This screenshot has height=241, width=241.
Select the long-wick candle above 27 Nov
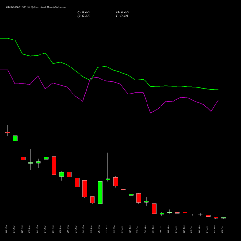(108, 179)
